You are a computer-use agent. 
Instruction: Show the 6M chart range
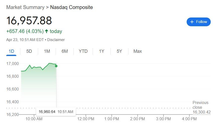pos(65,51)
